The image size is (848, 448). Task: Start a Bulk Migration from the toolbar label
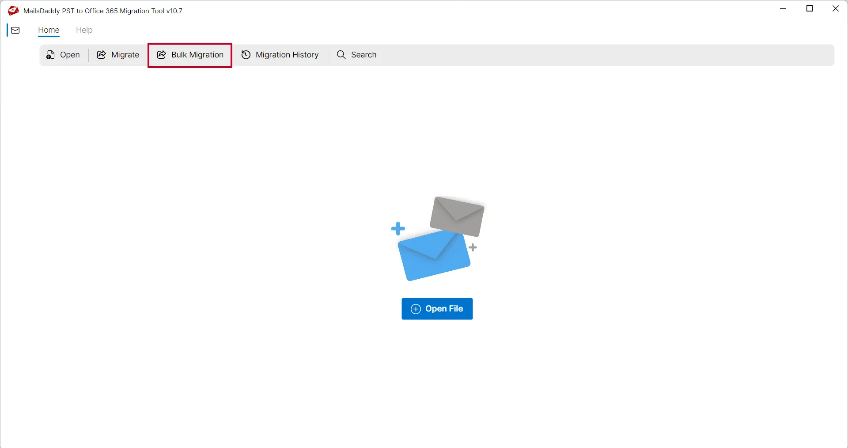197,55
